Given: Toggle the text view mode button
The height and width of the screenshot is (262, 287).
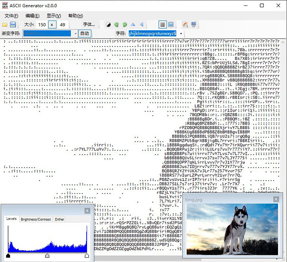Looking at the screenshot, I should pos(163,24).
